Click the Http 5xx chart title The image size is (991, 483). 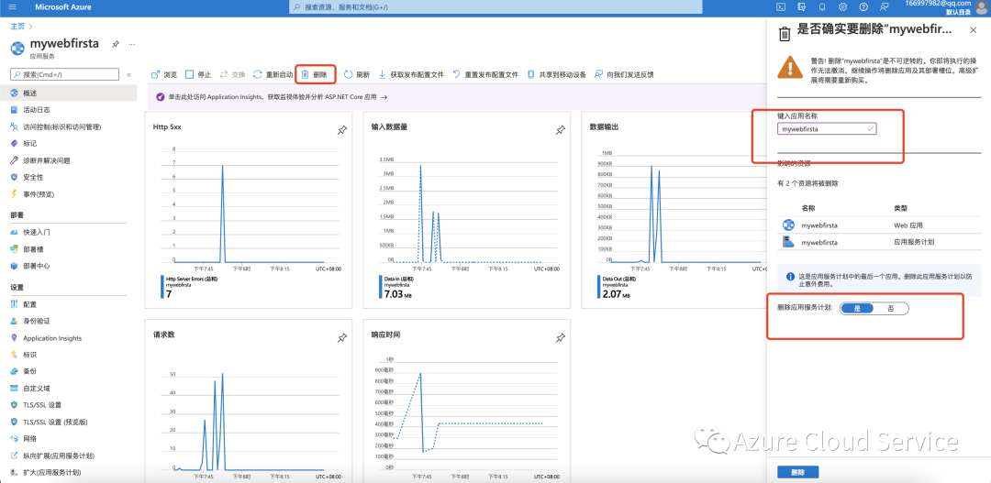click(x=168, y=126)
